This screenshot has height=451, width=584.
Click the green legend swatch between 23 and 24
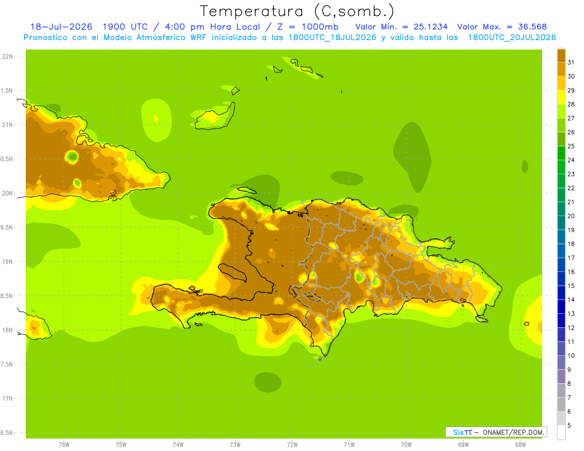(561, 167)
